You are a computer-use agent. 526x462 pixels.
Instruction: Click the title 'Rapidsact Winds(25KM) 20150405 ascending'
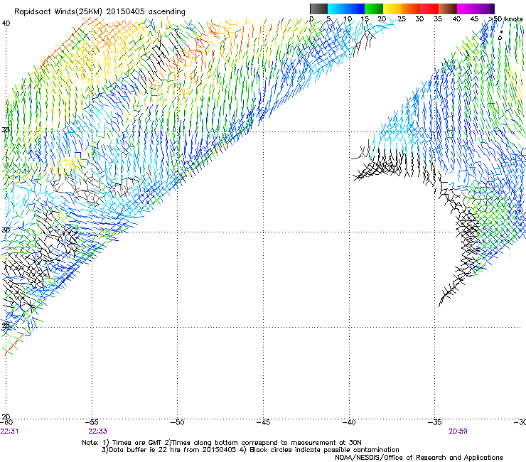(x=100, y=11)
